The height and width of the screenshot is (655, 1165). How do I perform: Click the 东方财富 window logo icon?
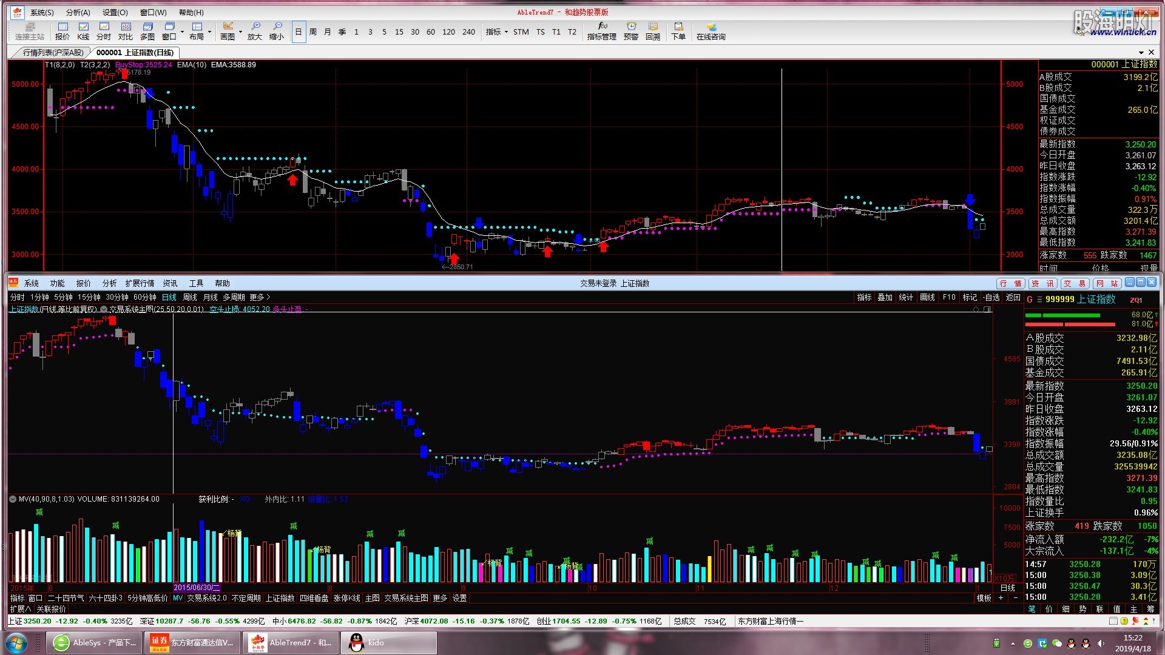(x=13, y=283)
